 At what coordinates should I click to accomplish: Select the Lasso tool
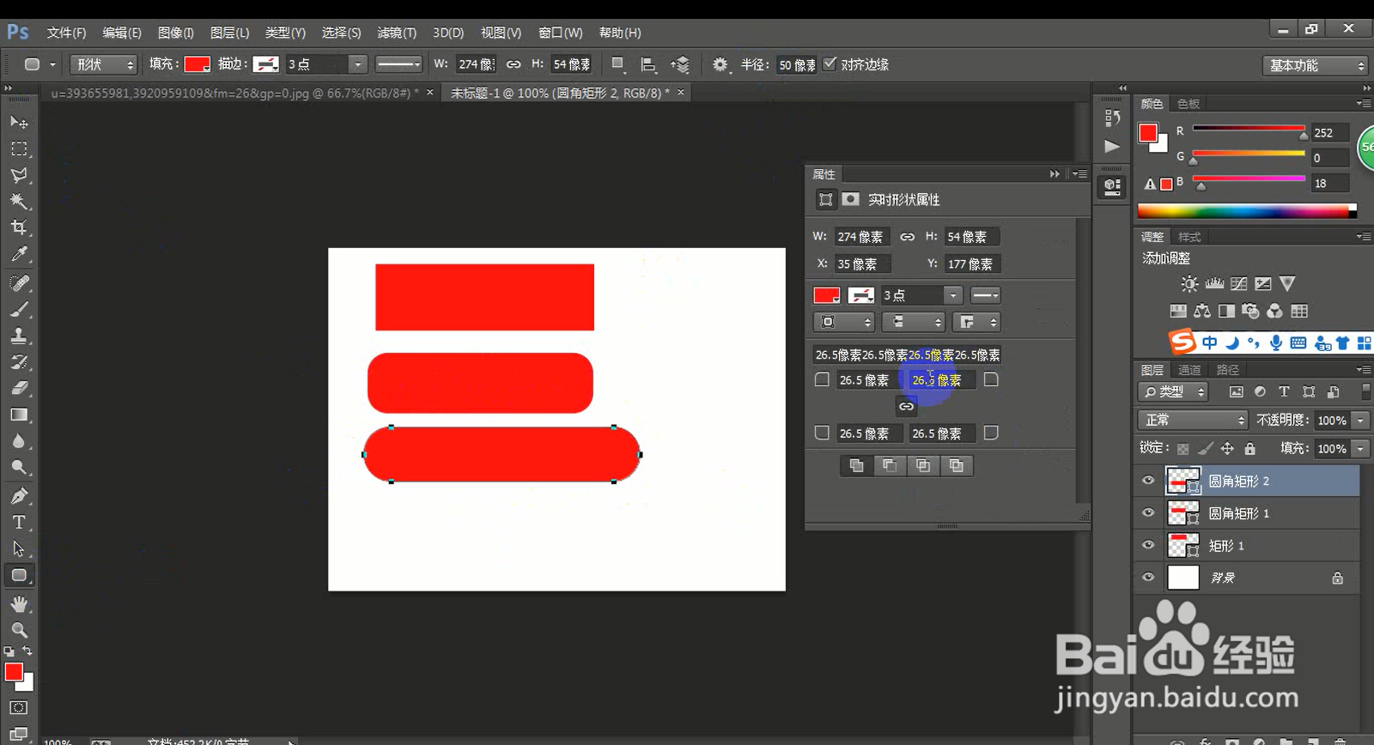tap(19, 175)
